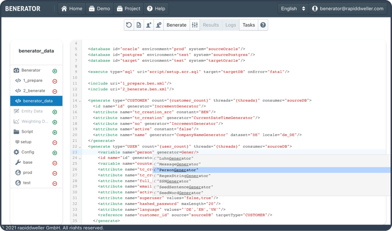The height and width of the screenshot is (231, 392).
Task: Choose SeedWordGenerator from autocomplete list
Action: pyautogui.click(x=271, y=193)
